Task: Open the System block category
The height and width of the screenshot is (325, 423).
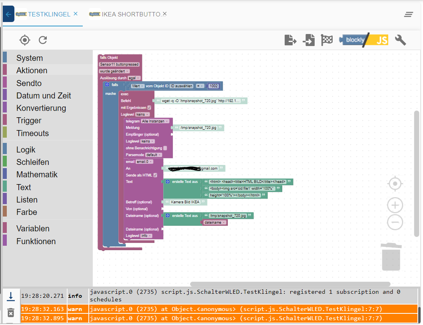Action: coord(30,58)
